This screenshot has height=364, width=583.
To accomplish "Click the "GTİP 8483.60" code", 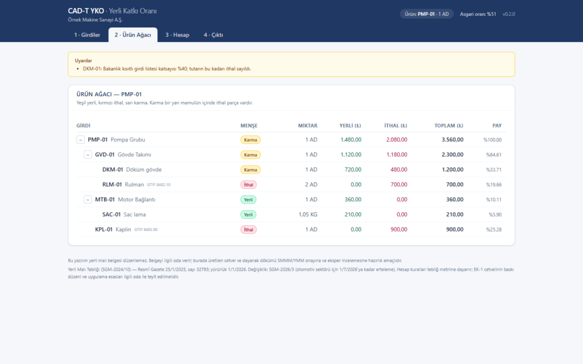I will [x=146, y=230].
